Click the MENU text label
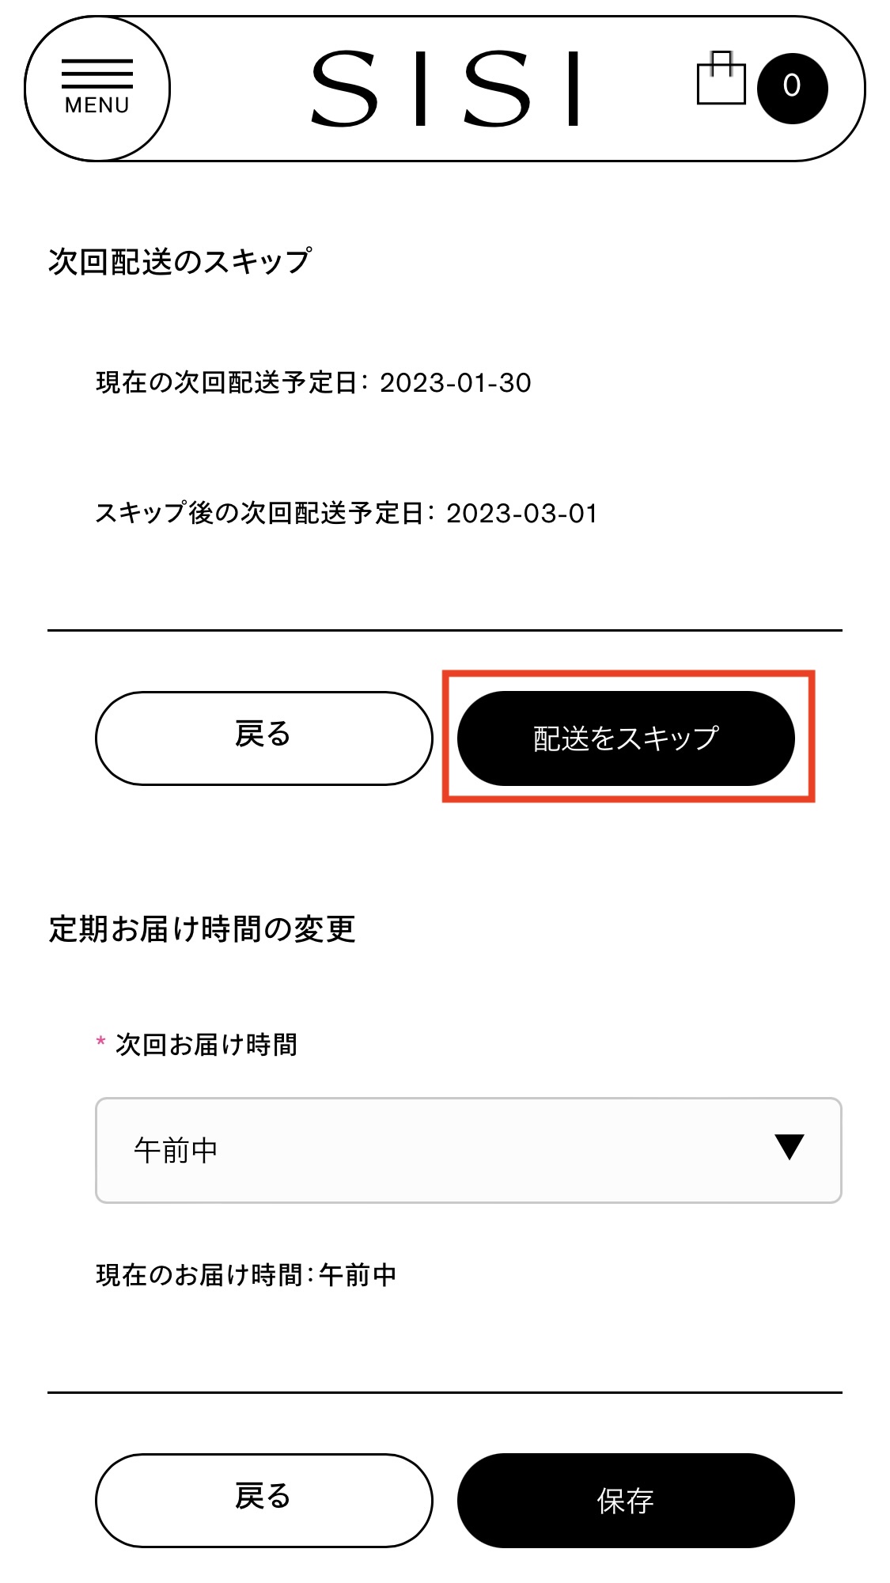Screen dimensions: 890x1583 pyautogui.click(x=97, y=105)
